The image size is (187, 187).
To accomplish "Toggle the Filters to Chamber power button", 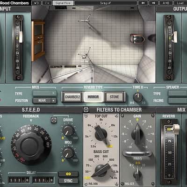I will [86, 110].
